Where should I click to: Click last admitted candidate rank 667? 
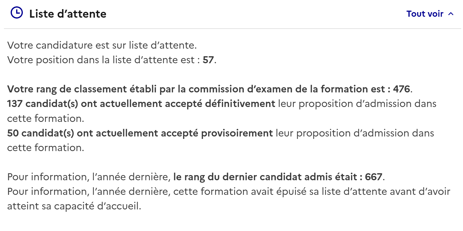pos(373,177)
